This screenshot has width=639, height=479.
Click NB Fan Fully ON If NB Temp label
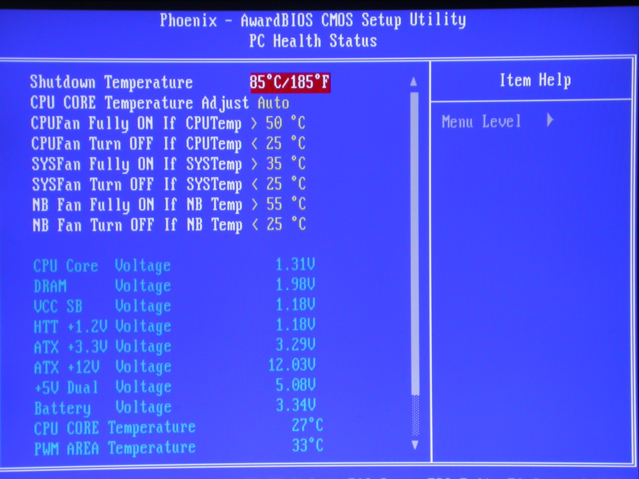pos(137,205)
